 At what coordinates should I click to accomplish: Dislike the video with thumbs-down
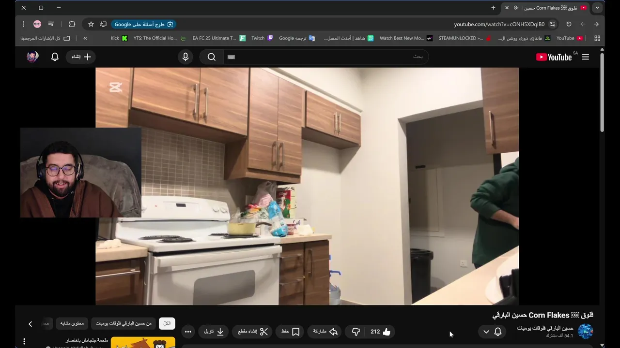pos(356,332)
